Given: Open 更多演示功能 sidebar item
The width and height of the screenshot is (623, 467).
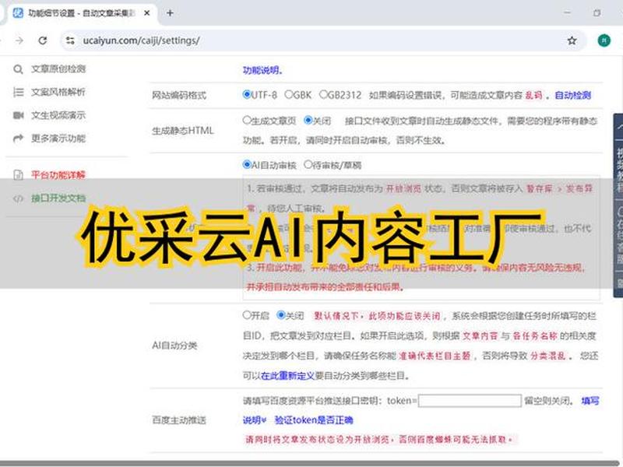Looking at the screenshot, I should point(58,139).
